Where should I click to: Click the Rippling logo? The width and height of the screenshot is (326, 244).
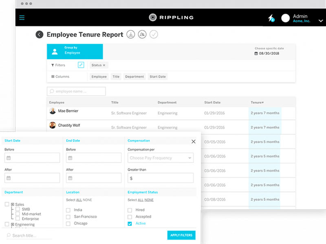(x=171, y=17)
